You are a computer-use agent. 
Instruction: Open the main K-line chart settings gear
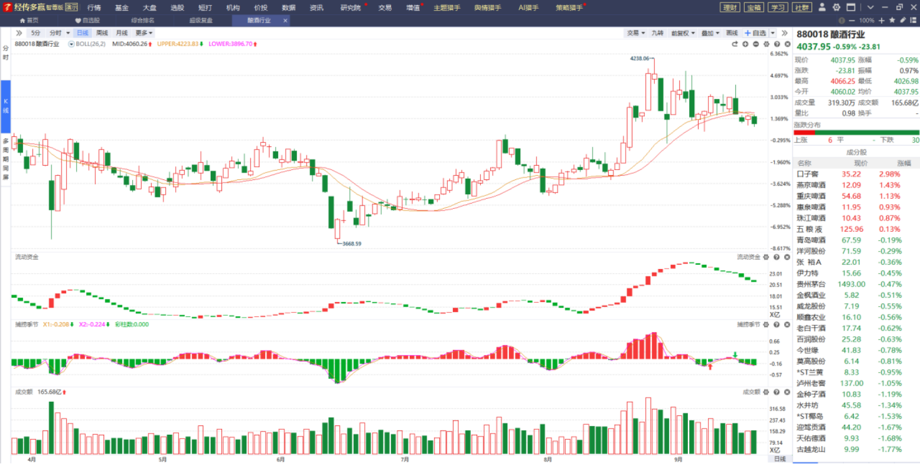pyautogui.click(x=767, y=44)
